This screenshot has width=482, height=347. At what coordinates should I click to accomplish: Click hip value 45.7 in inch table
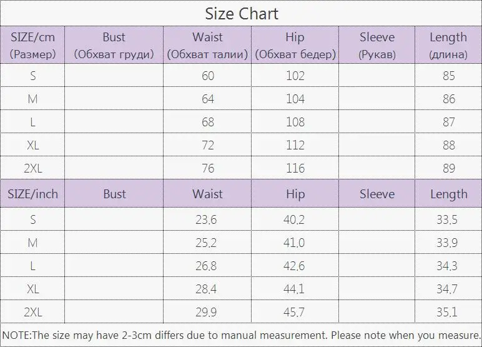pos(294,312)
